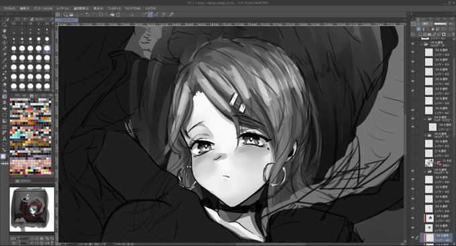Close the アイ 1 canvas tab
Image resolution: width=456 pixels, height=246 pixels.
pyautogui.click(x=76, y=20)
